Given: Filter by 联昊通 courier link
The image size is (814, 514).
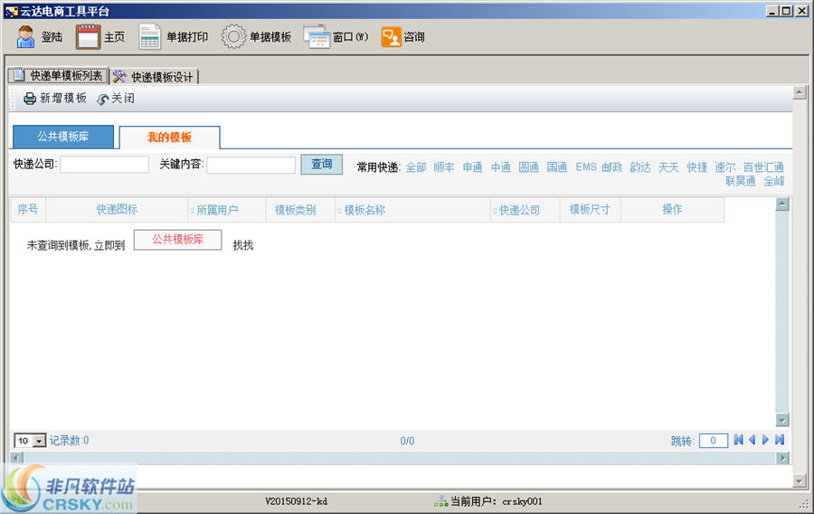Looking at the screenshot, I should (x=740, y=181).
